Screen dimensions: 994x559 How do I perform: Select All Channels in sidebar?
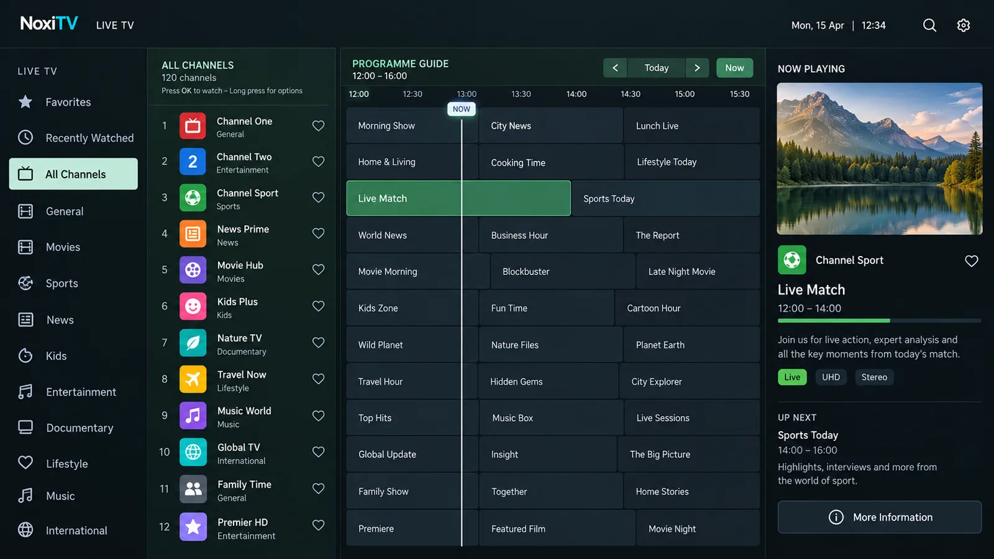pyautogui.click(x=73, y=174)
